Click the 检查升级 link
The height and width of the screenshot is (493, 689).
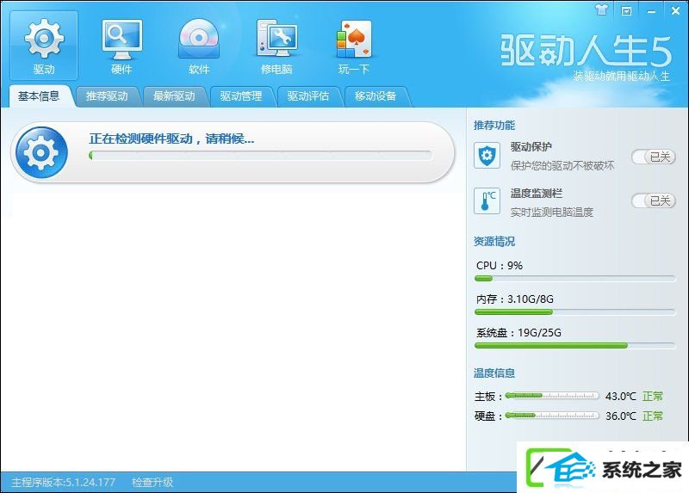[152, 483]
